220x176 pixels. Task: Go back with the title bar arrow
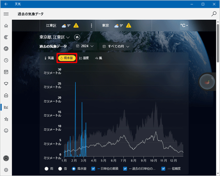pyautogui.click(x=6, y=4)
